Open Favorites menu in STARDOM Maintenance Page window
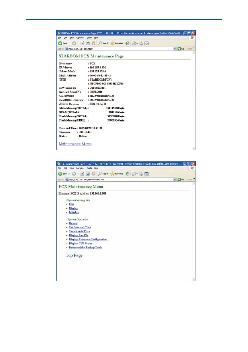Screen dimensions: 248x352 [80, 38]
